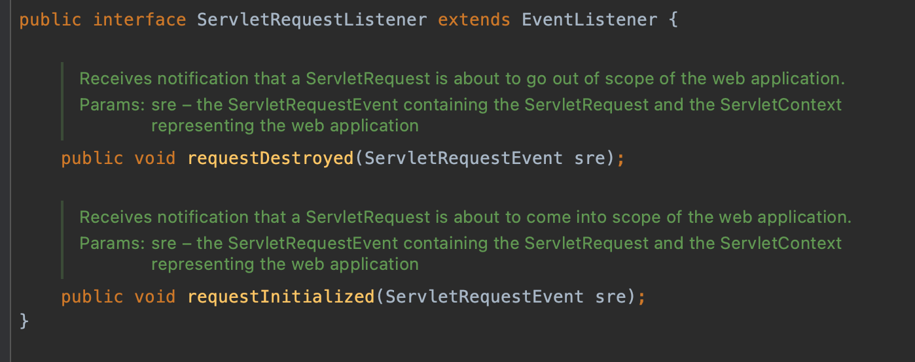
Task: Click the Params label in the requestInitialized doc
Action: (x=111, y=244)
